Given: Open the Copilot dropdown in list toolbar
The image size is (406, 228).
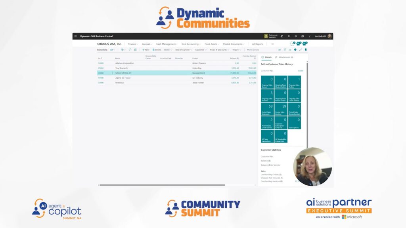Looking at the screenshot, I should click(x=123, y=49).
